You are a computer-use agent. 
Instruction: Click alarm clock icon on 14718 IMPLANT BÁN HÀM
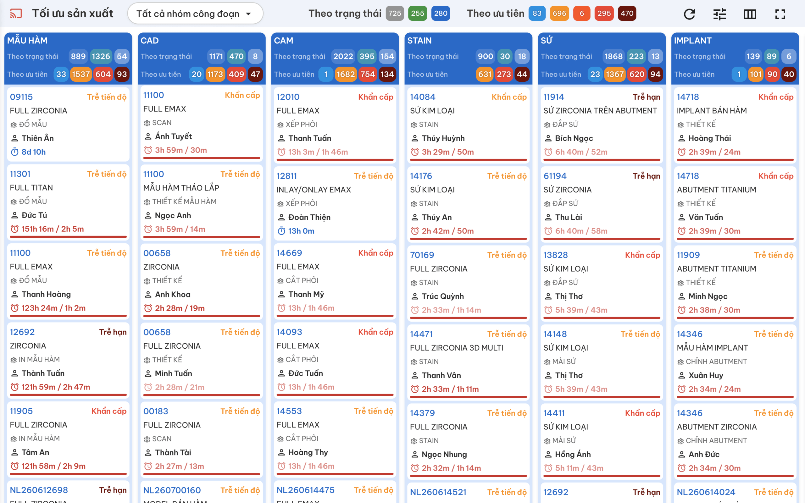pyautogui.click(x=681, y=152)
